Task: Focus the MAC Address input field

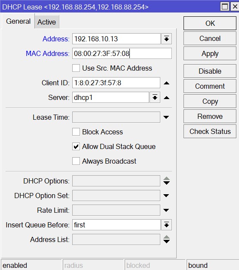Action: (122, 53)
